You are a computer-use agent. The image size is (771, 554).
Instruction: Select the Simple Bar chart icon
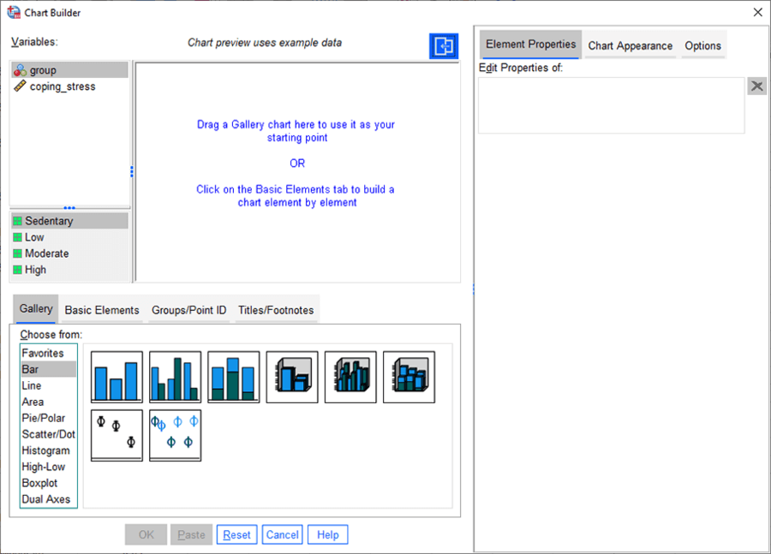[x=117, y=377]
